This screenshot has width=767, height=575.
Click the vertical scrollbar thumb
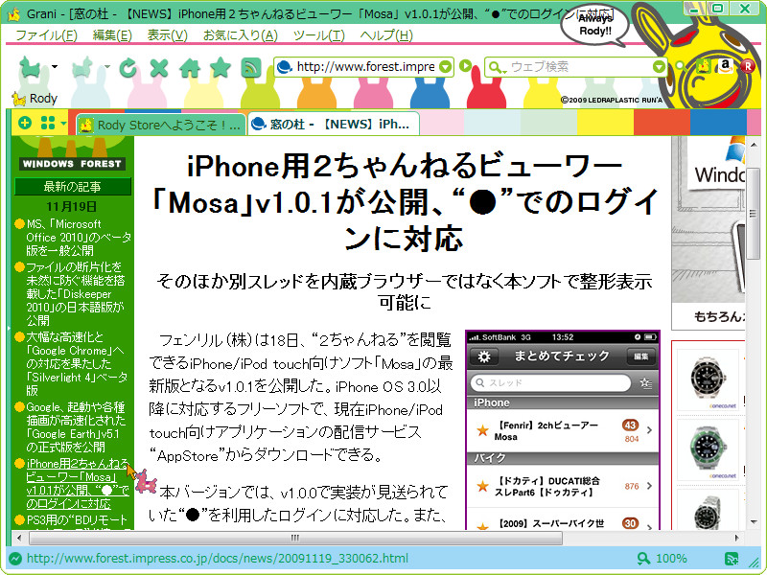pos(753,214)
